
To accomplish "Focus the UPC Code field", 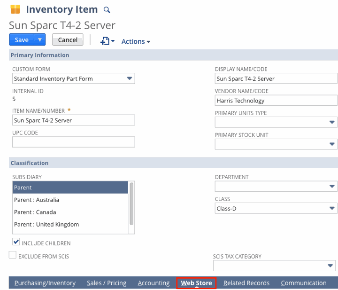I will point(74,142).
